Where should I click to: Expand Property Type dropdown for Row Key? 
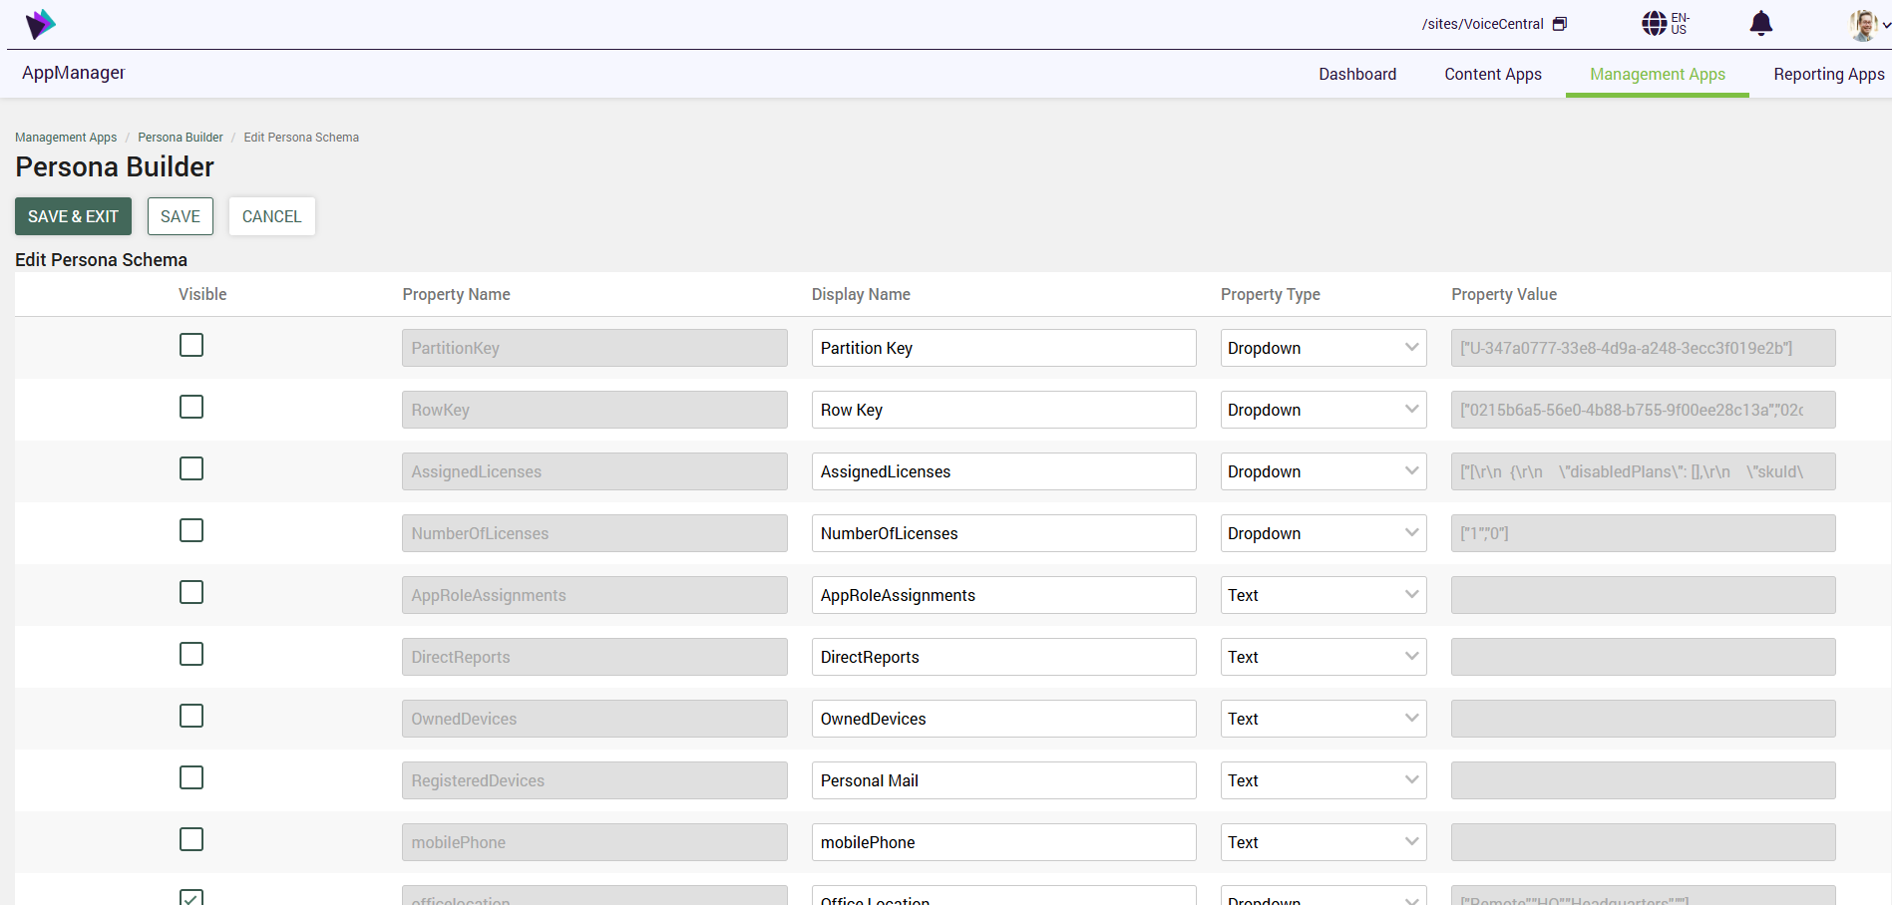tap(1323, 410)
